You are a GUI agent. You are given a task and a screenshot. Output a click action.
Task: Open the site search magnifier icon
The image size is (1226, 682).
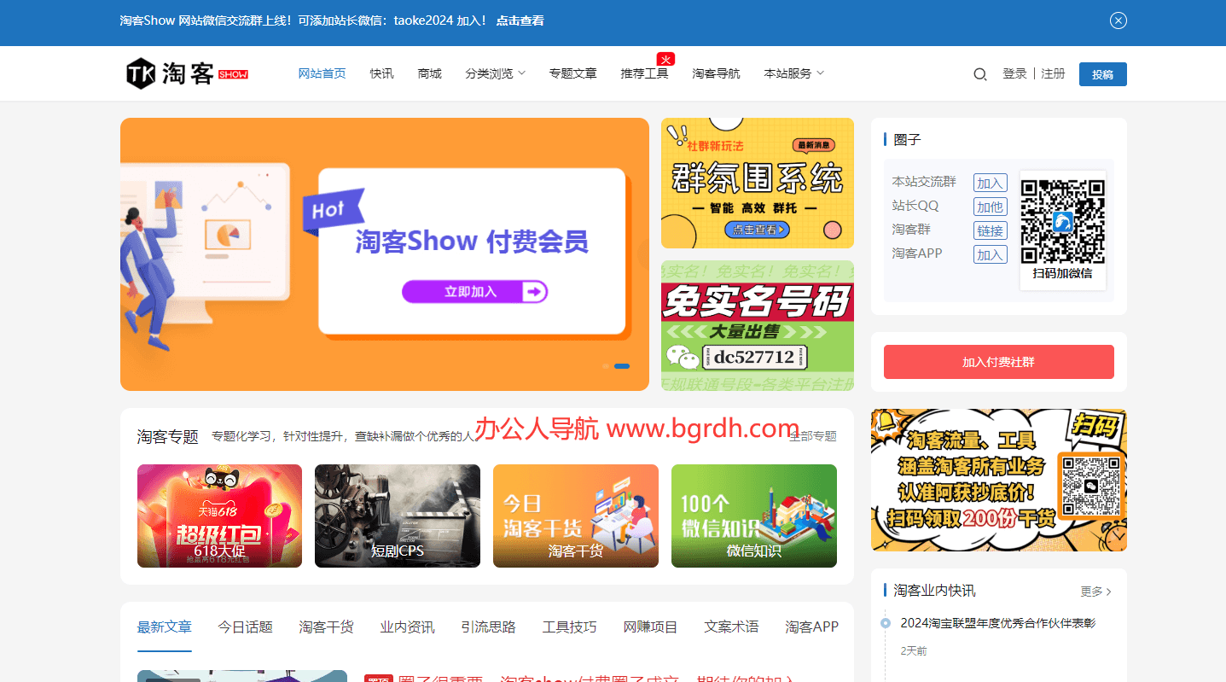979,73
